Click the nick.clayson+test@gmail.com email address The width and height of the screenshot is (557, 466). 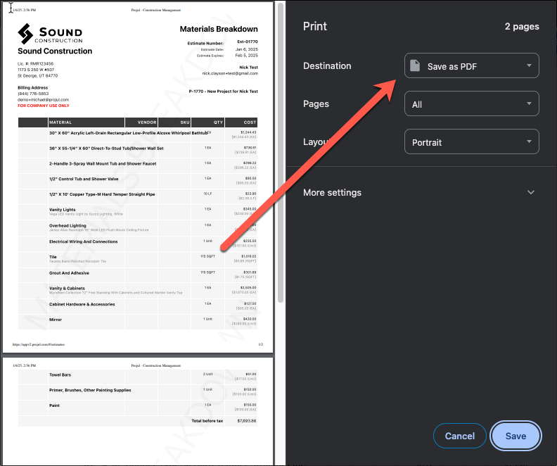coord(229,73)
